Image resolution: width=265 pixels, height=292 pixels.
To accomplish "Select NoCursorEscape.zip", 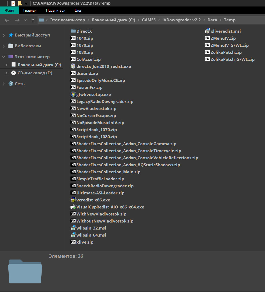I will tap(96, 116).
